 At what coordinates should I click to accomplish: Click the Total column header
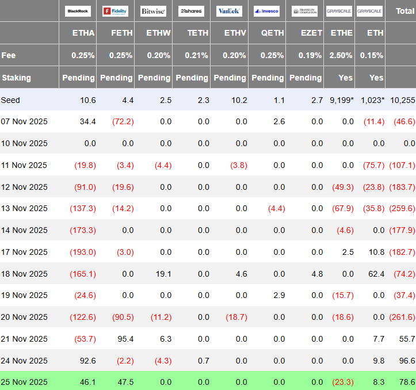(403, 11)
